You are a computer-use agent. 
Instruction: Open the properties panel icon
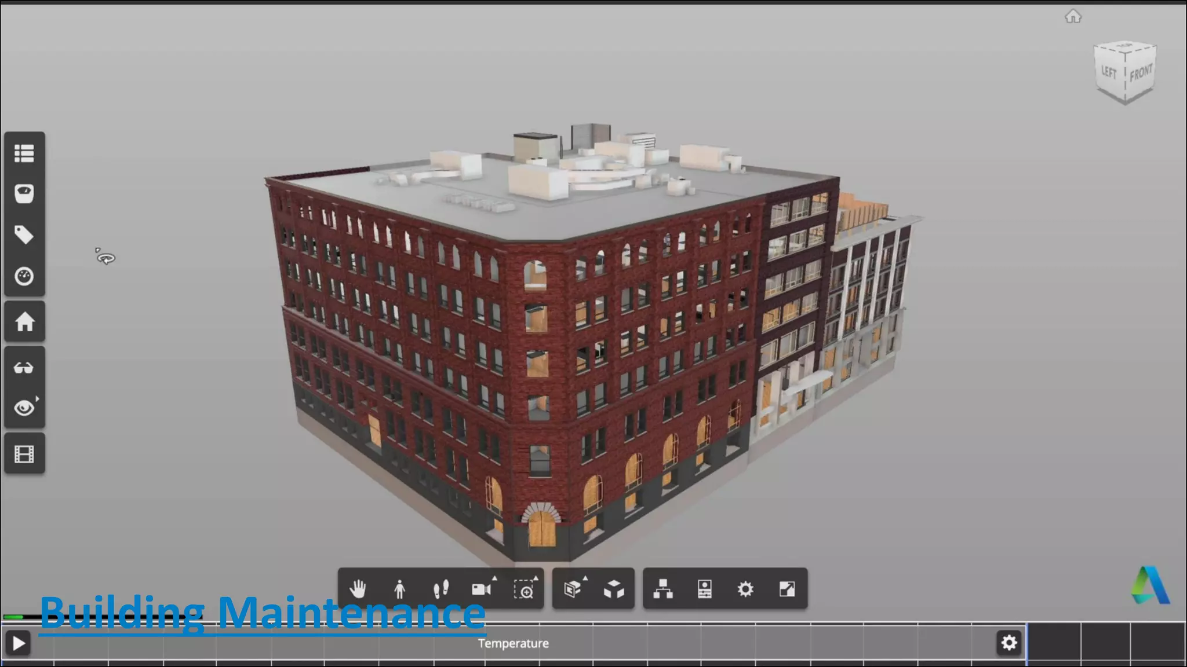click(704, 589)
